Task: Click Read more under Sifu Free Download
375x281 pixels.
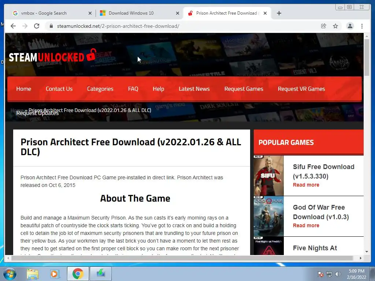Action: click(x=306, y=185)
